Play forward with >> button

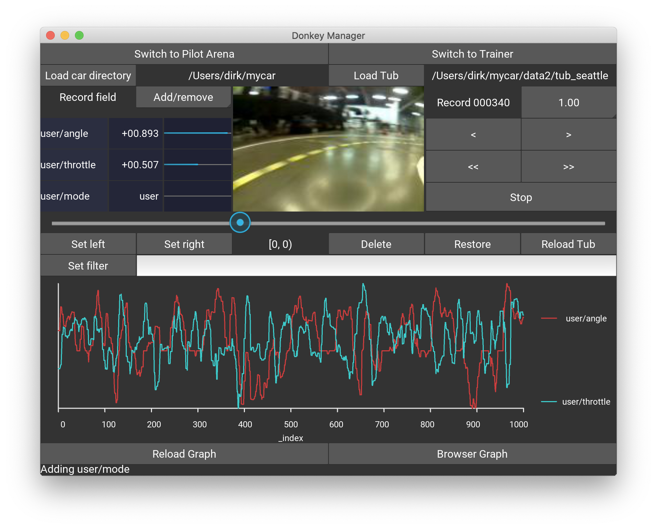568,166
